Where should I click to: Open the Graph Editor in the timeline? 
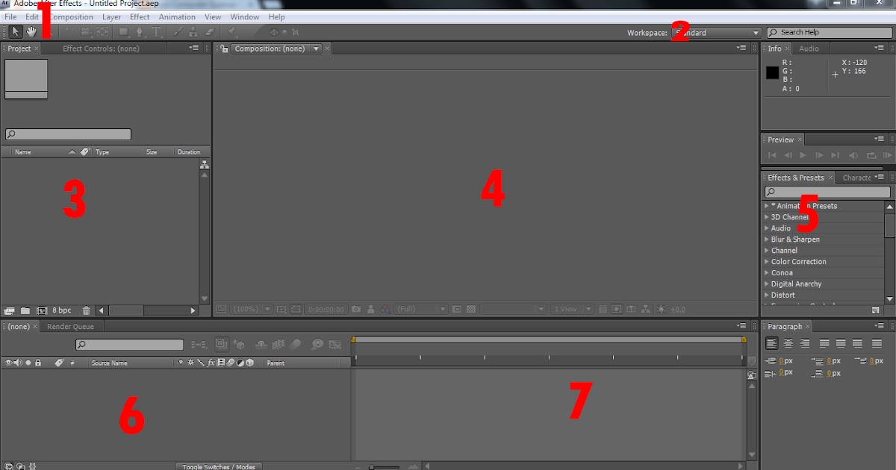335,344
